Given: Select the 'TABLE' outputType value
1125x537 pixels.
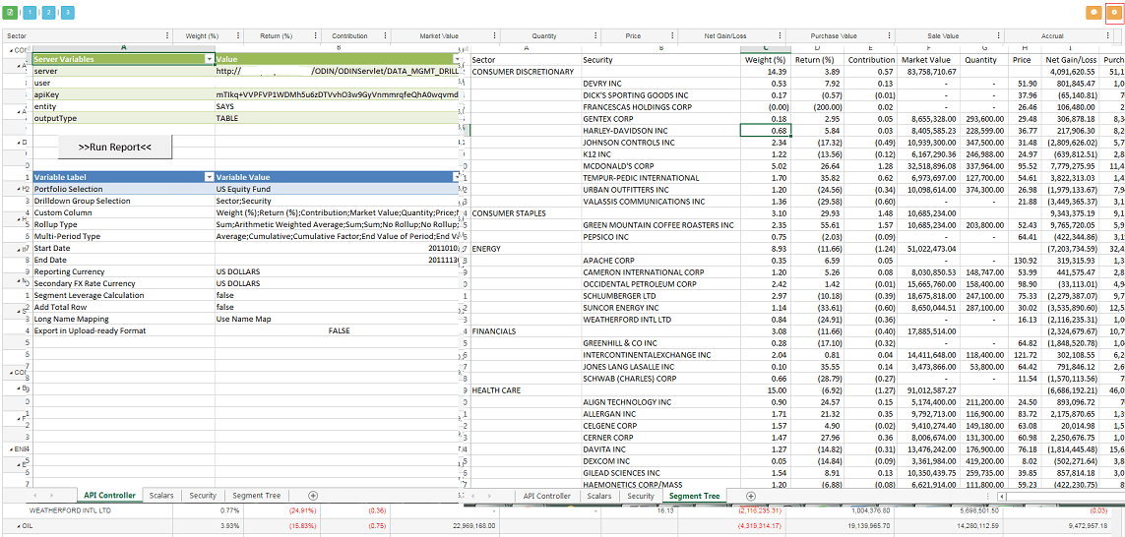Looking at the screenshot, I should [337, 118].
